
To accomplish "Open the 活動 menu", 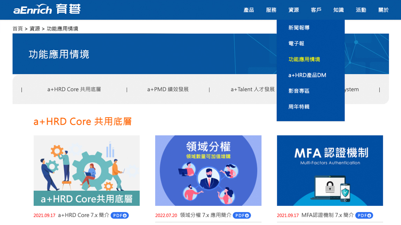I will 361,10.
